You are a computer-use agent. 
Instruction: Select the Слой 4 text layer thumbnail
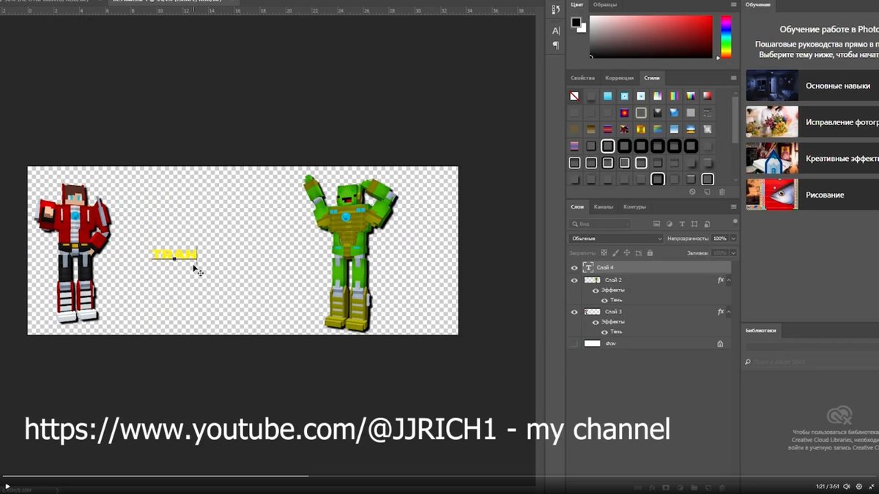588,268
